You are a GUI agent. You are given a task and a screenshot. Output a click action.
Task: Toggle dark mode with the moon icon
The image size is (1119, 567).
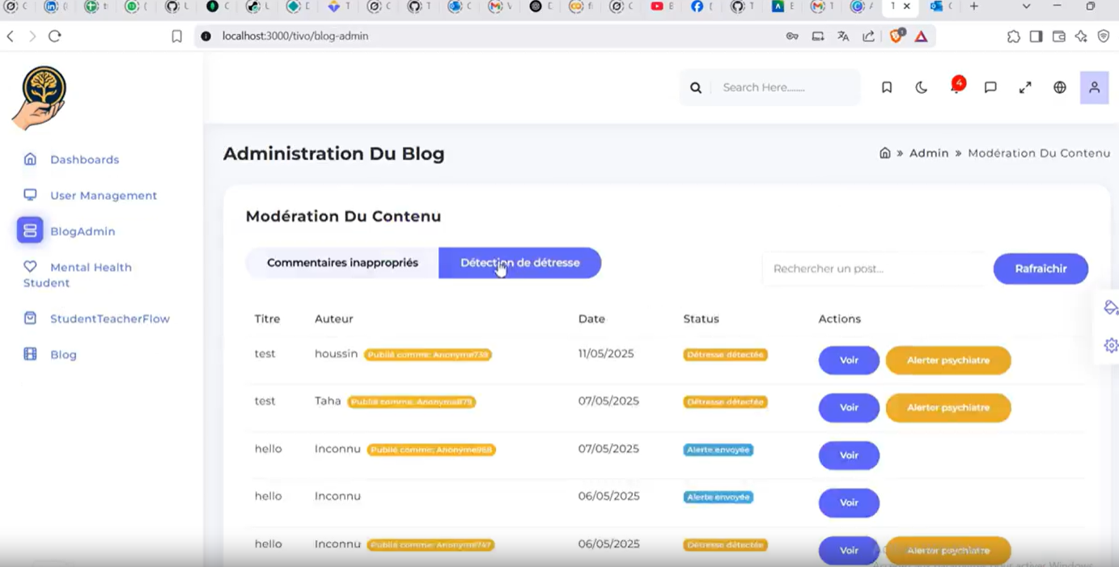point(922,87)
